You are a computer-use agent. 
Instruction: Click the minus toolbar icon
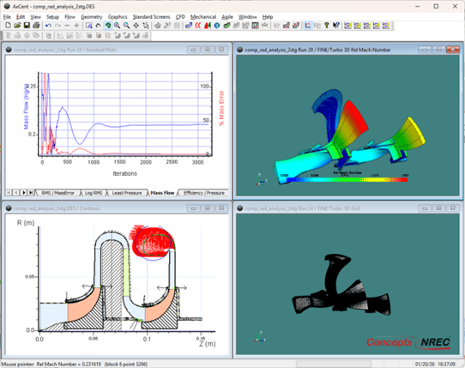point(67,26)
